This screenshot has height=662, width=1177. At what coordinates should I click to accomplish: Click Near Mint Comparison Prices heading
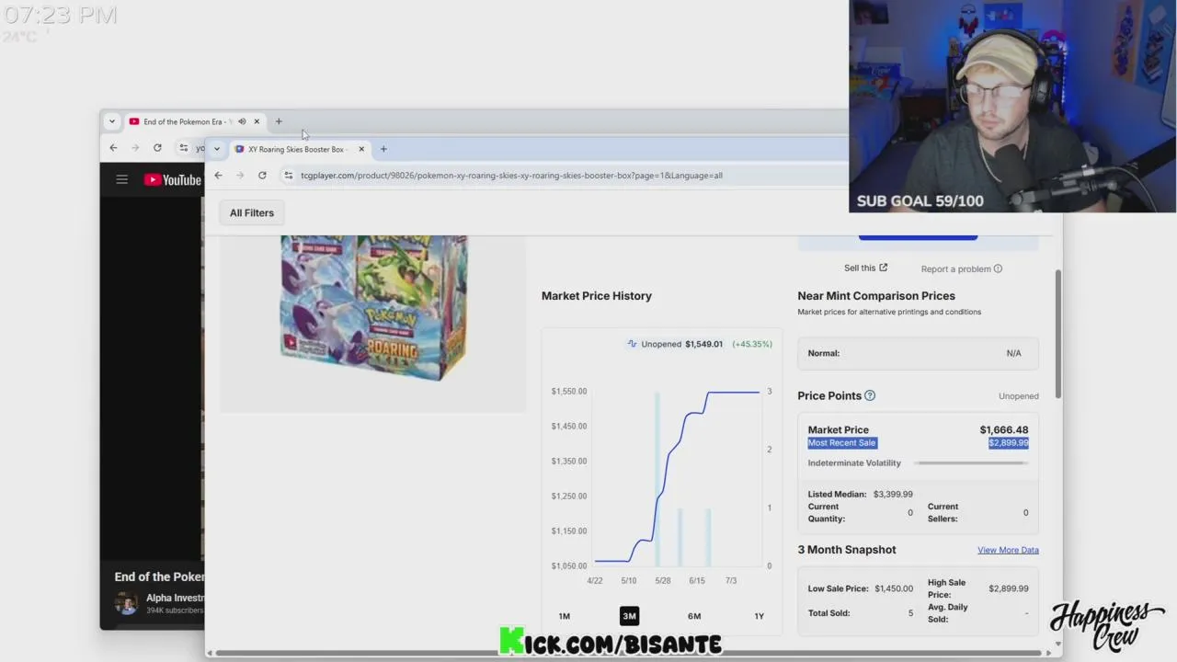(x=876, y=296)
